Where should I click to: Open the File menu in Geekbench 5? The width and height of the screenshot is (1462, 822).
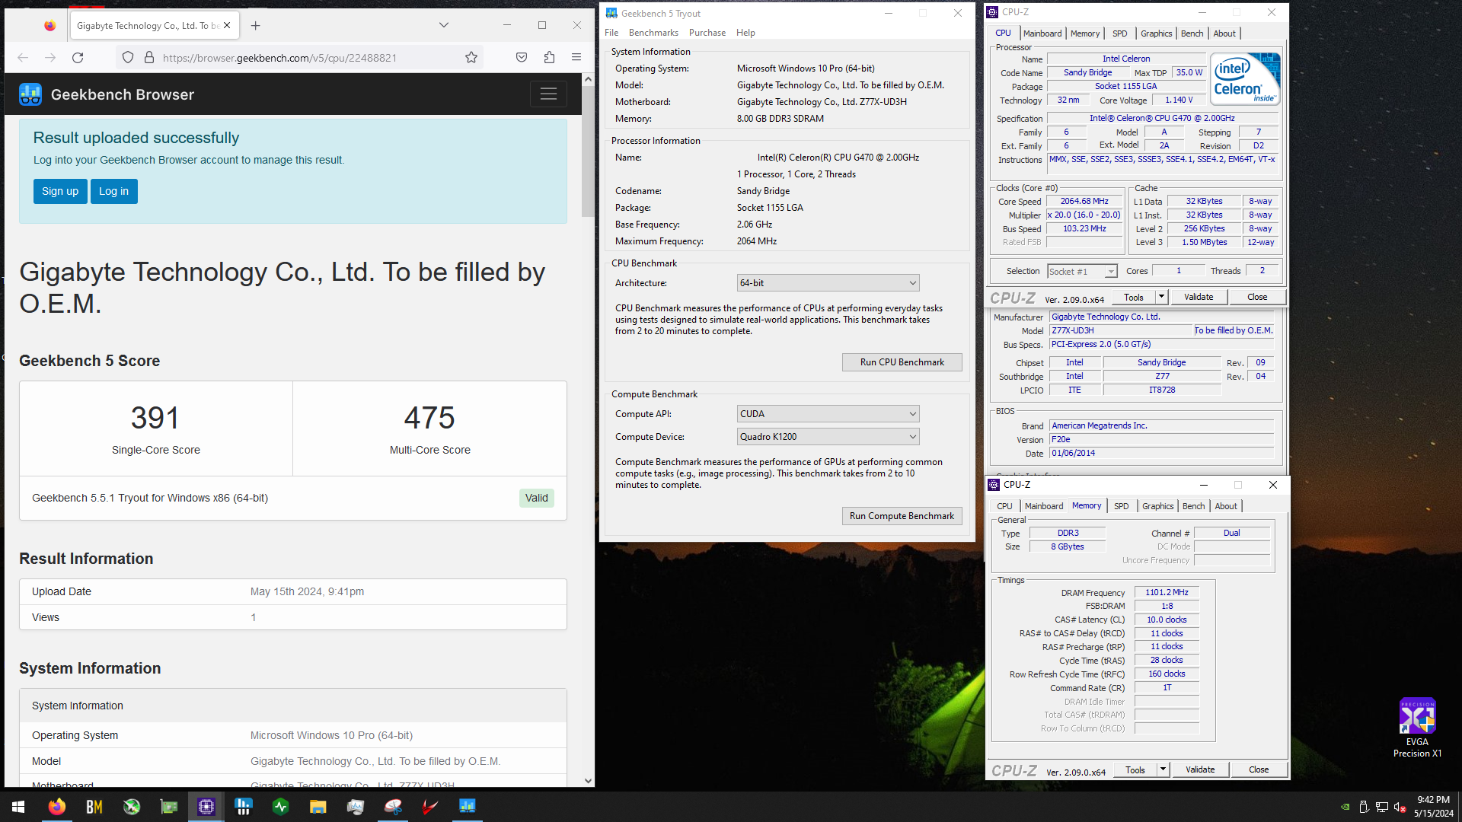[611, 33]
